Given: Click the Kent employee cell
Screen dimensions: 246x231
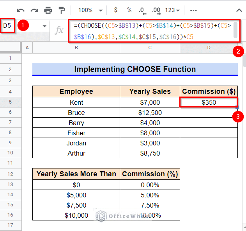Looking at the screenshot, I should tap(76, 102).
